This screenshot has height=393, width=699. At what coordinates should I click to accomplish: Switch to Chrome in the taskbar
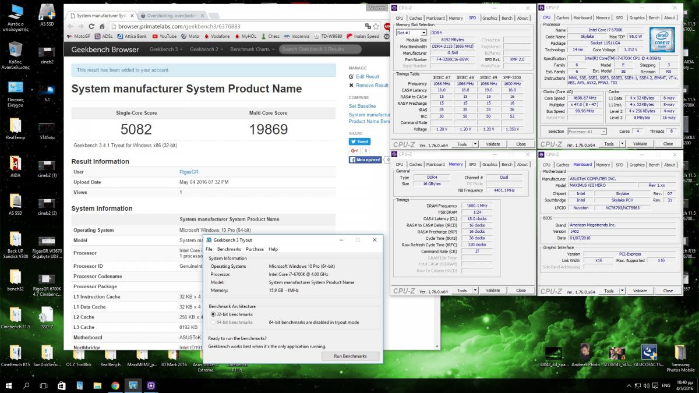click(115, 385)
